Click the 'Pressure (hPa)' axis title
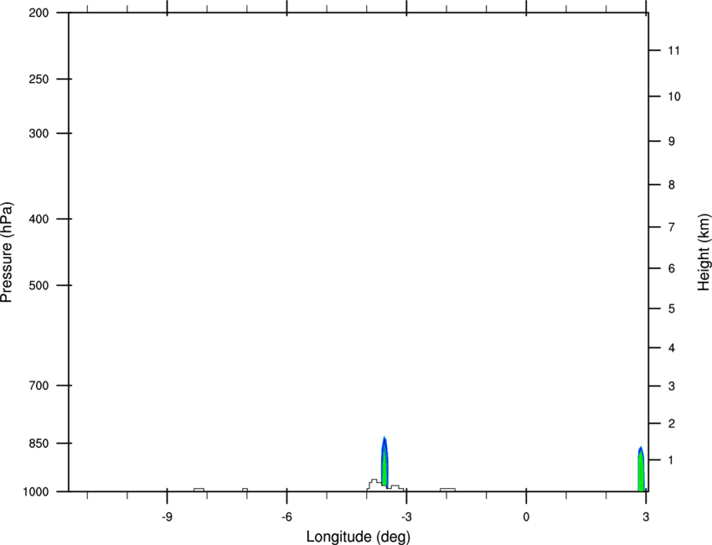 click(x=7, y=252)
